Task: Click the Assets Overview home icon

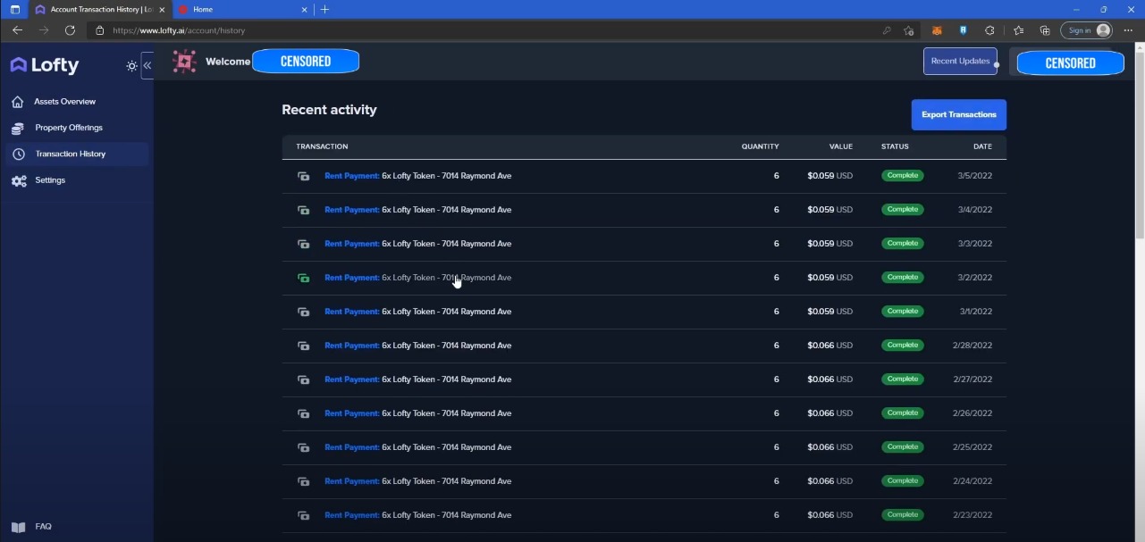Action: (18, 102)
